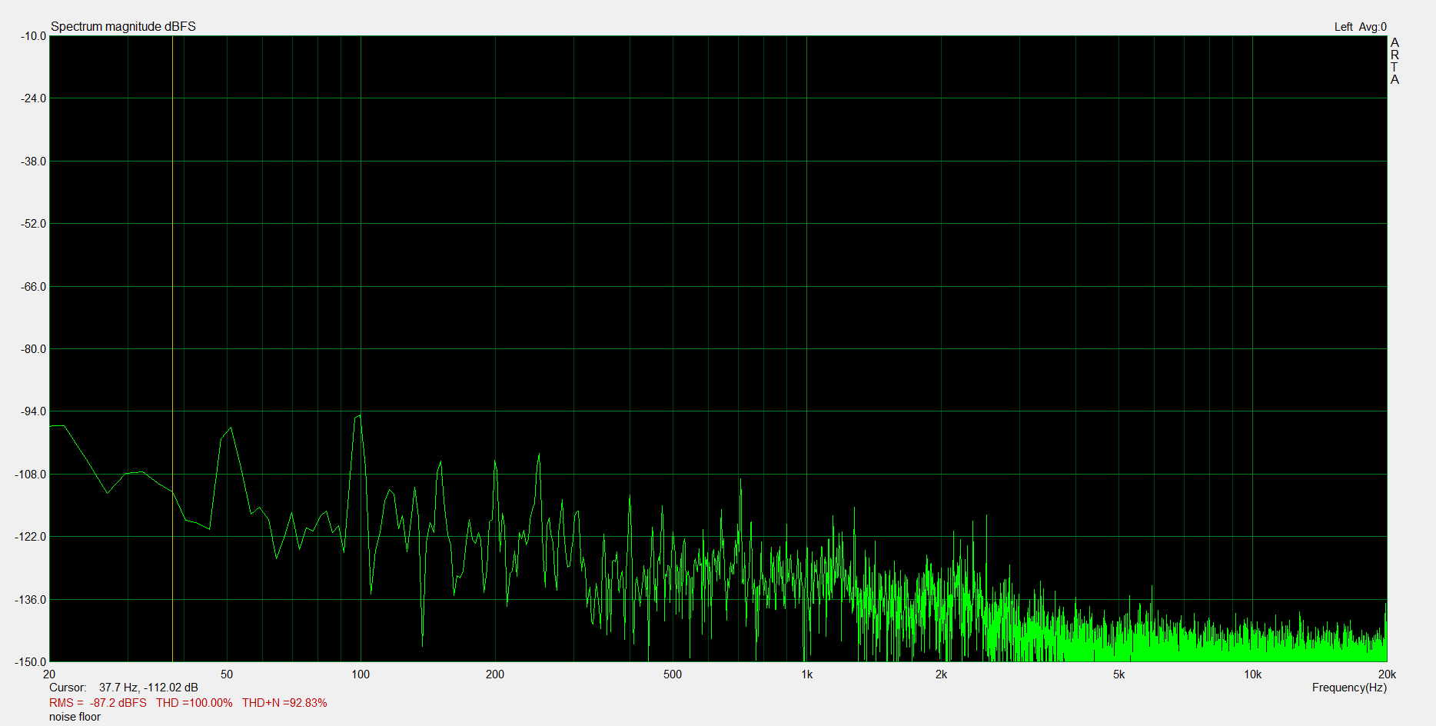Click the '-150.0' y-axis label
The image size is (1436, 726).
point(31,661)
